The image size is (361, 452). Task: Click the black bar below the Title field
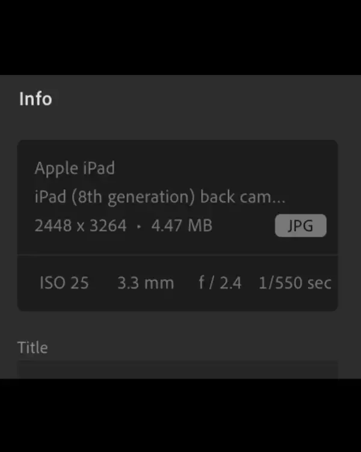180,416
